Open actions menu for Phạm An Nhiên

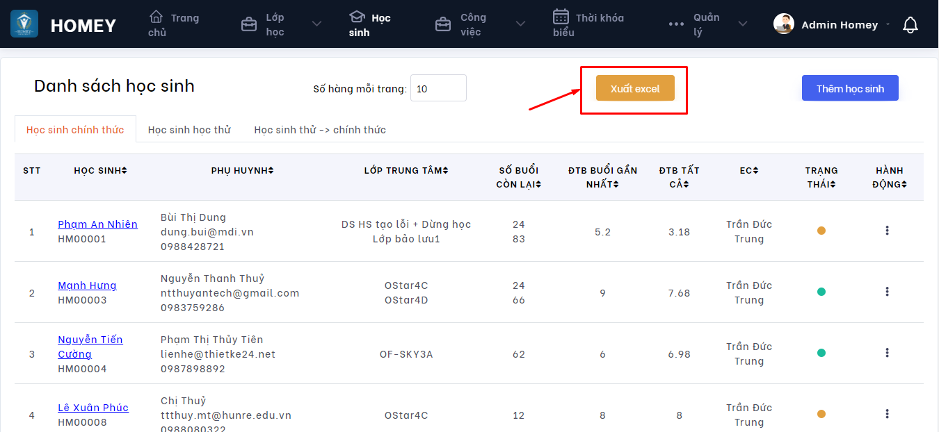pyautogui.click(x=887, y=231)
